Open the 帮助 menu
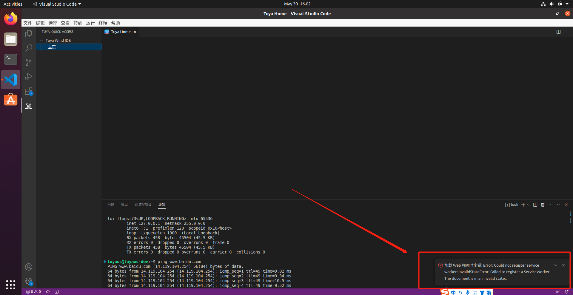Image resolution: width=573 pixels, height=295 pixels. (x=115, y=23)
